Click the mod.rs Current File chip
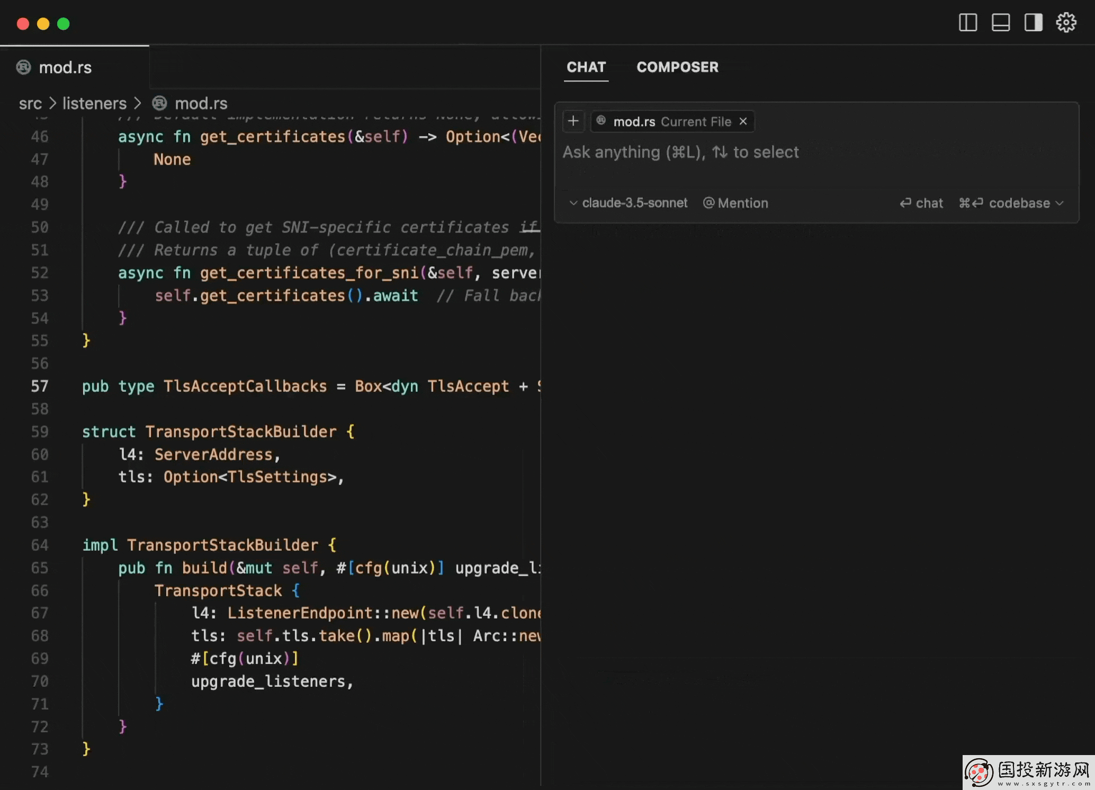Image resolution: width=1095 pixels, height=790 pixels. click(x=672, y=121)
